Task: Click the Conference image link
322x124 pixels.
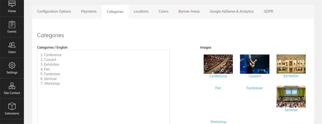Action: (218, 76)
